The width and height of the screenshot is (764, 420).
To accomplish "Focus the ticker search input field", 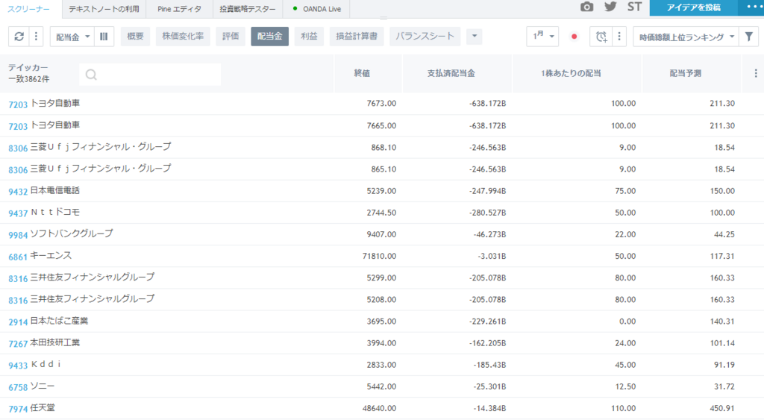I will (x=150, y=75).
